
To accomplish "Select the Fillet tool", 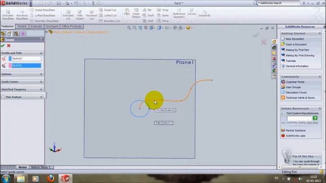I will [x=127, y=12].
